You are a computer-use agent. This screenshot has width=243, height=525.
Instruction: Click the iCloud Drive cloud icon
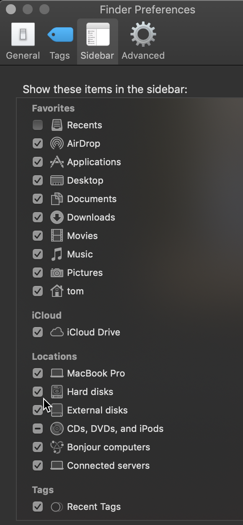tap(57, 332)
